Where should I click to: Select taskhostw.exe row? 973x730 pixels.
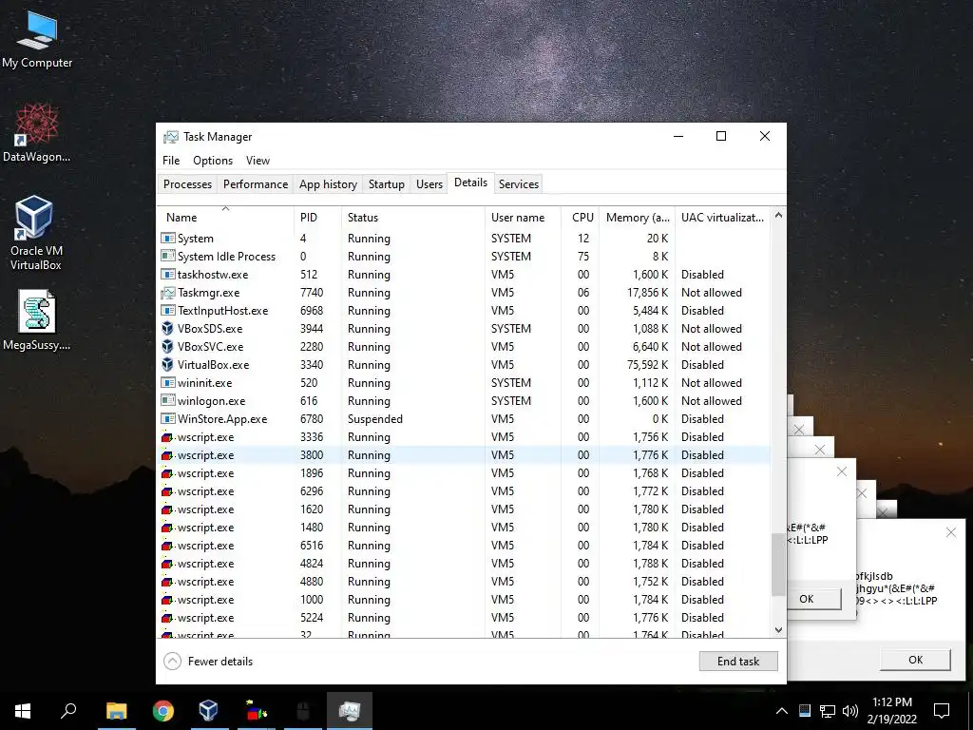tap(464, 275)
